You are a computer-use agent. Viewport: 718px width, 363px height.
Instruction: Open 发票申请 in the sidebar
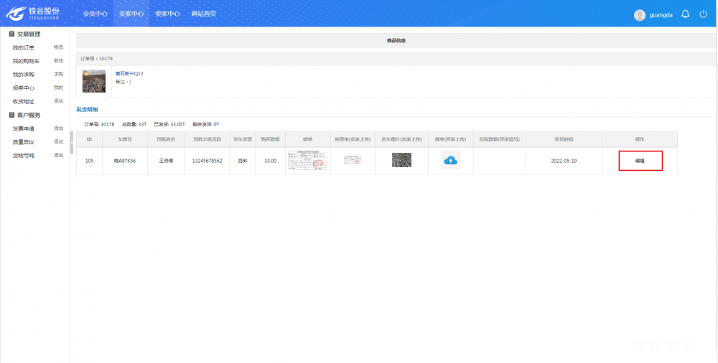point(23,128)
